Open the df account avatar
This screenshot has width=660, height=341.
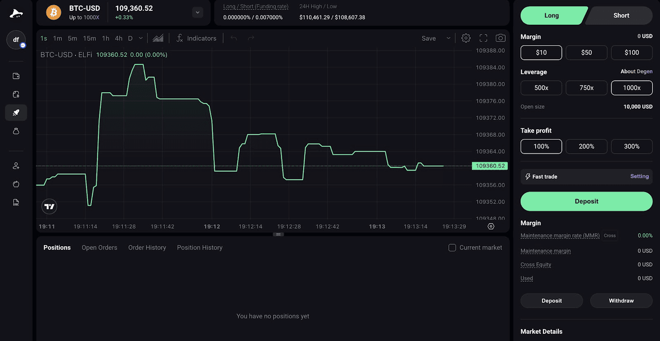tap(16, 40)
